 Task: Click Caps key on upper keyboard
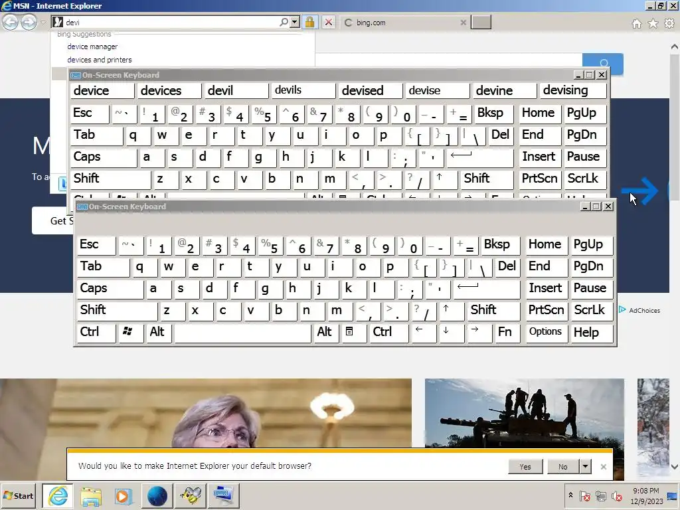click(104, 157)
